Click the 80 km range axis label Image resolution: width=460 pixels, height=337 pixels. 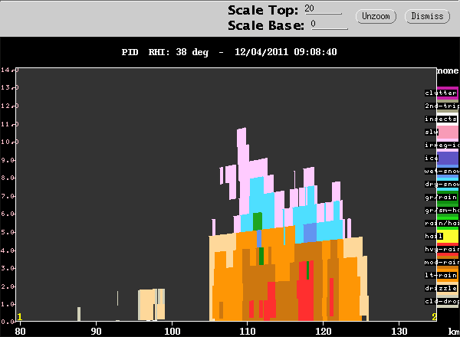20,332
